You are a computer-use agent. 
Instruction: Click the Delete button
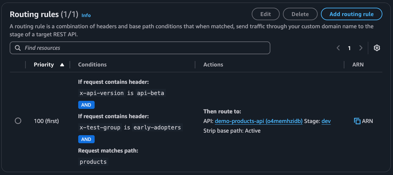click(x=300, y=14)
